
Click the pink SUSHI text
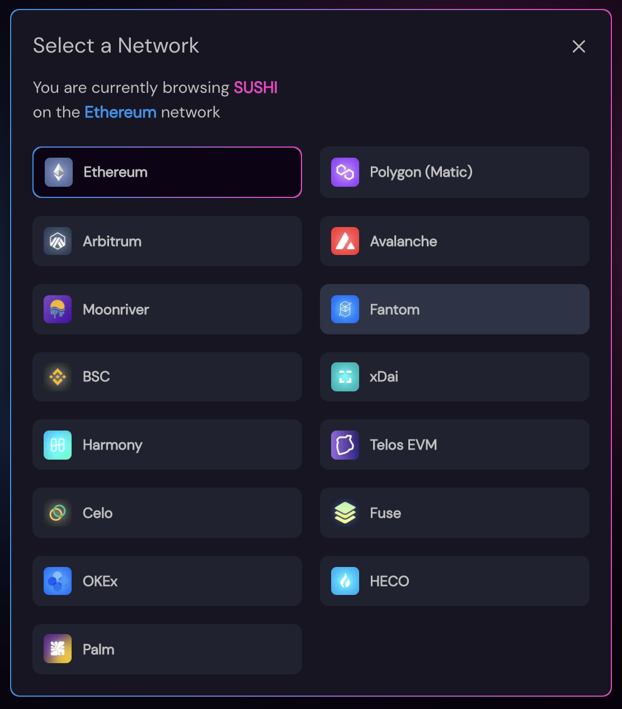pyautogui.click(x=256, y=88)
